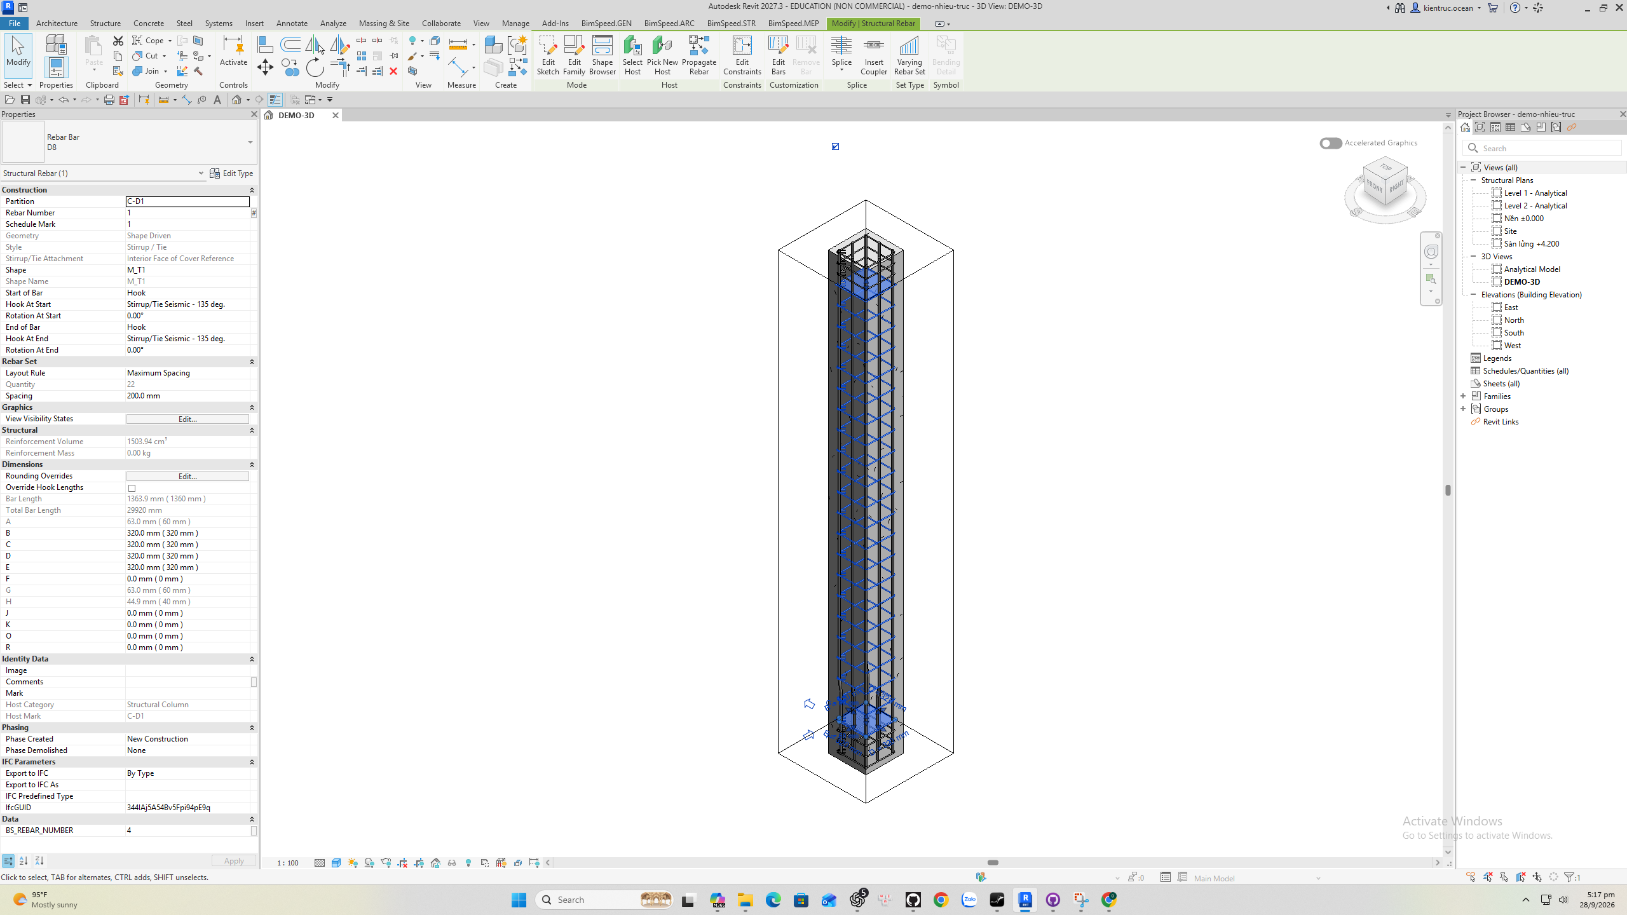Click the Rotate tool icon
1627x915 pixels.
click(x=315, y=67)
